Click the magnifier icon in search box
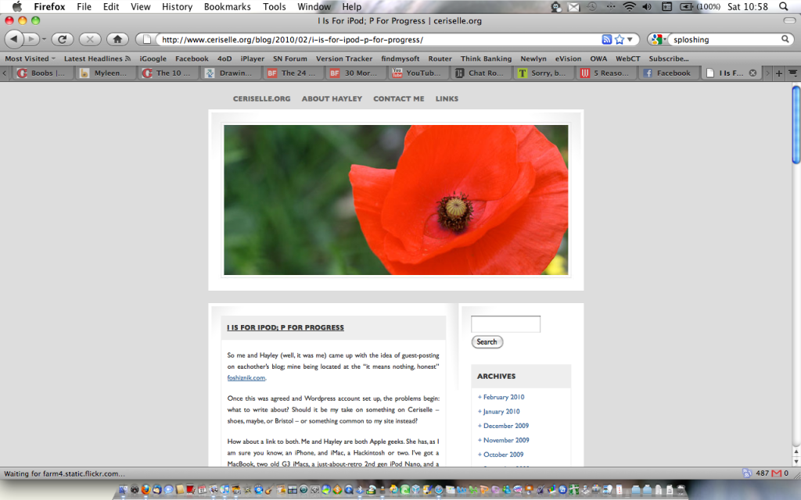Image resolution: width=801 pixels, height=500 pixels. click(785, 39)
